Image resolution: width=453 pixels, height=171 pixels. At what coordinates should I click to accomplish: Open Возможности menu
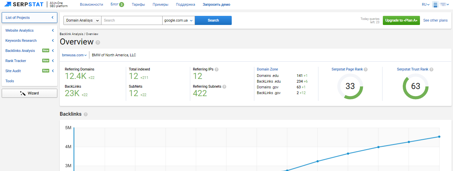click(x=91, y=4)
